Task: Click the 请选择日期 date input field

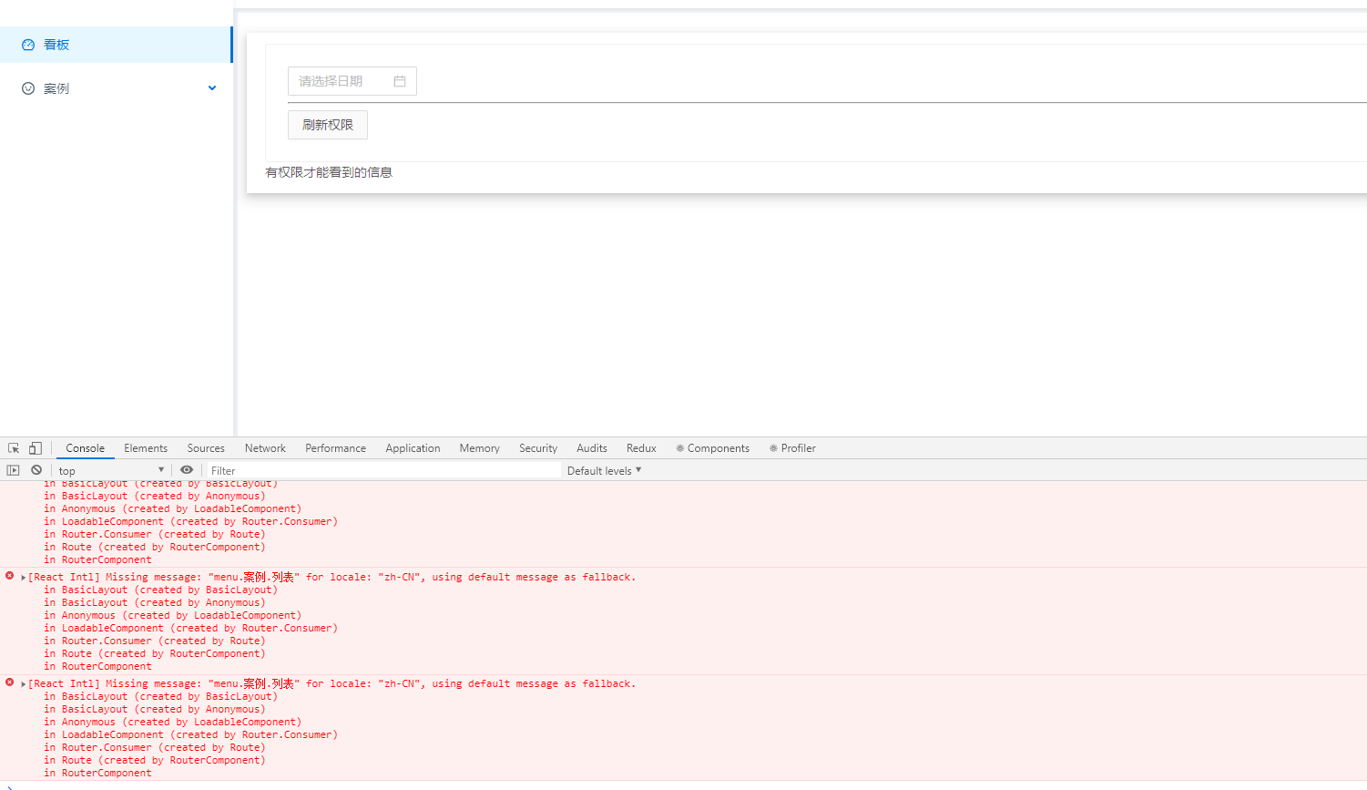Action: [x=352, y=81]
